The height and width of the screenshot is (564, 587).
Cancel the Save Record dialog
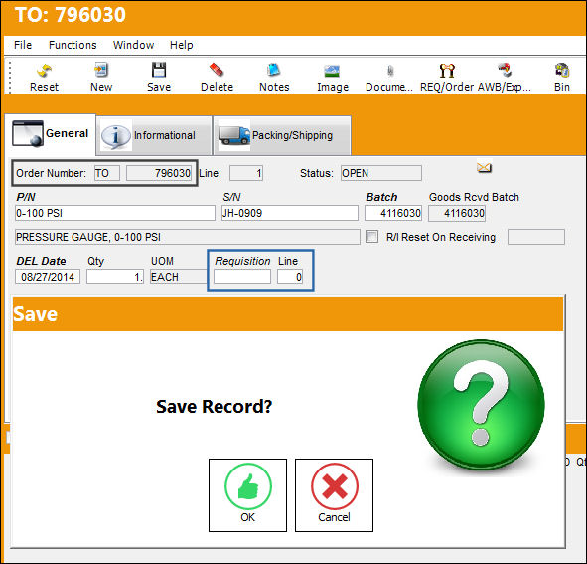pos(334,495)
